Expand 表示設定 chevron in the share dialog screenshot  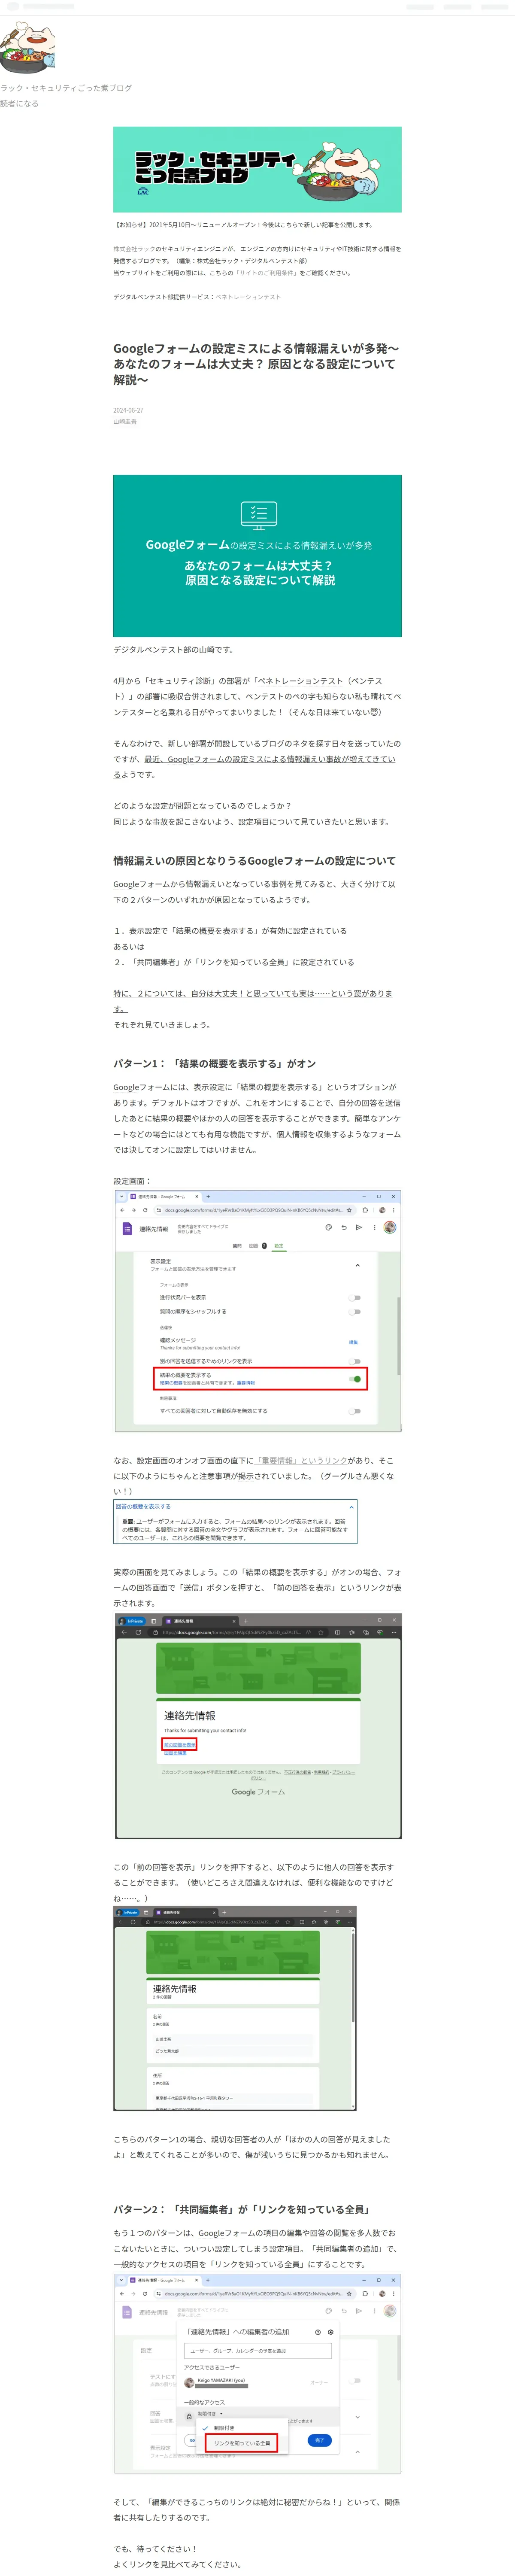point(357,2452)
